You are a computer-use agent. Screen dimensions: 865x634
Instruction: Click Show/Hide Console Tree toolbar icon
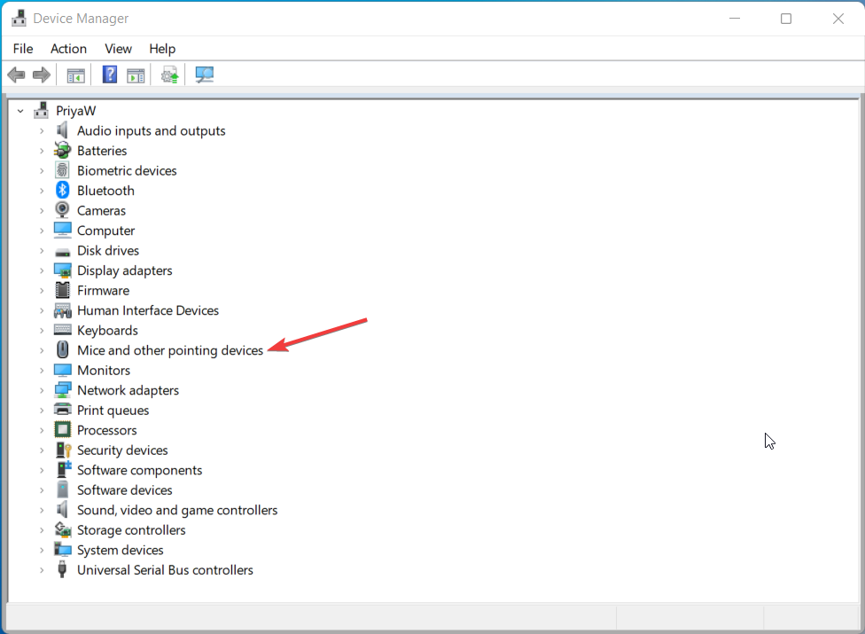[75, 75]
